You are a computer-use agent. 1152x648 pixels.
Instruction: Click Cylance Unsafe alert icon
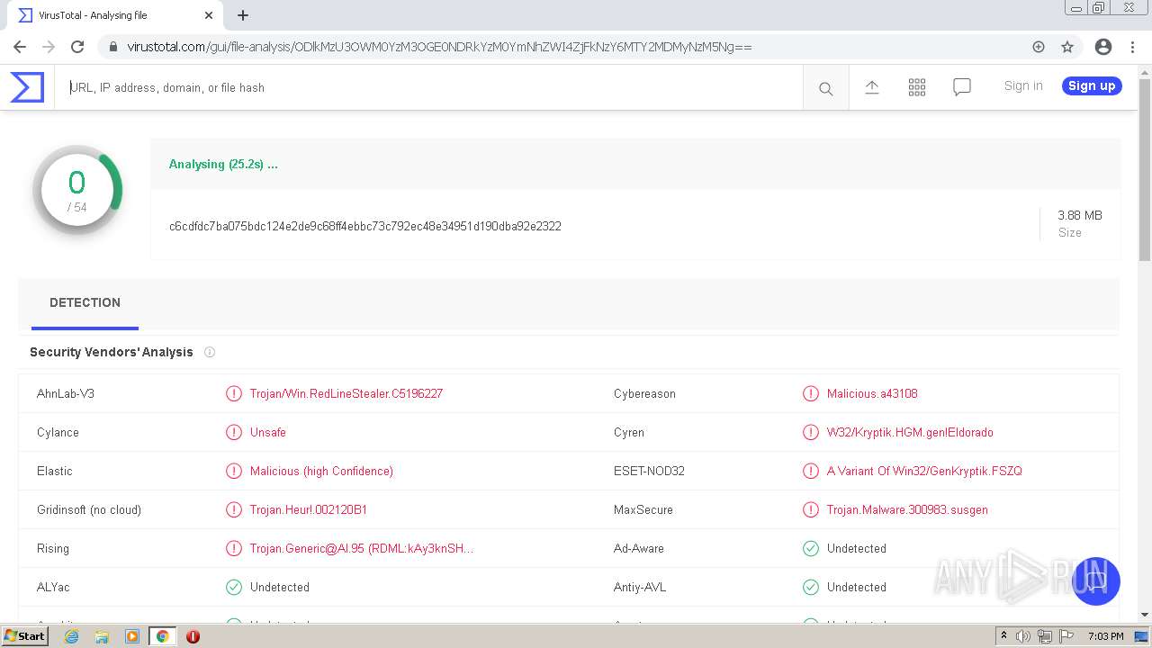[234, 432]
